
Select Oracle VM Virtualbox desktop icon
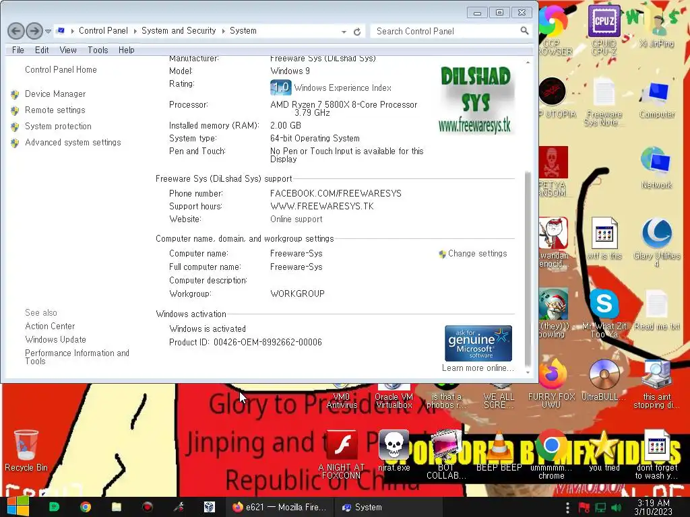pyautogui.click(x=394, y=396)
